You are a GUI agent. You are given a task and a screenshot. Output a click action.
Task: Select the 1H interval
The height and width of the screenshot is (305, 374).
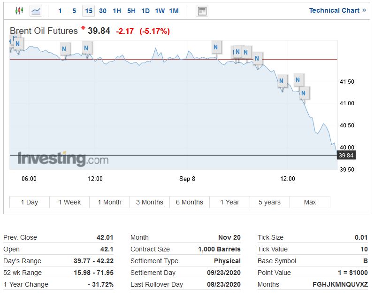coord(117,11)
